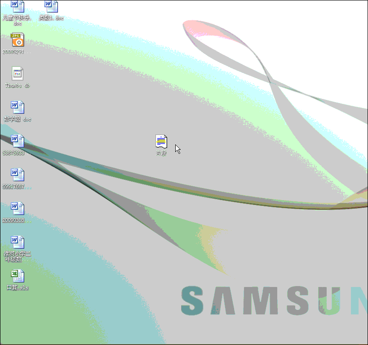
Task: Select the Word document 20090318...
Action: 18,208
